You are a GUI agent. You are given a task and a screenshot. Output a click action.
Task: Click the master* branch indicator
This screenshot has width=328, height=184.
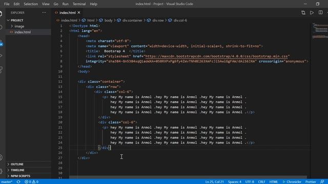[6, 182]
